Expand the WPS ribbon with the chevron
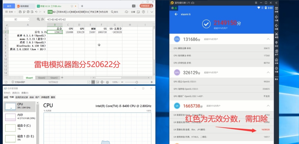This screenshot has width=299, height=144. 152,12
